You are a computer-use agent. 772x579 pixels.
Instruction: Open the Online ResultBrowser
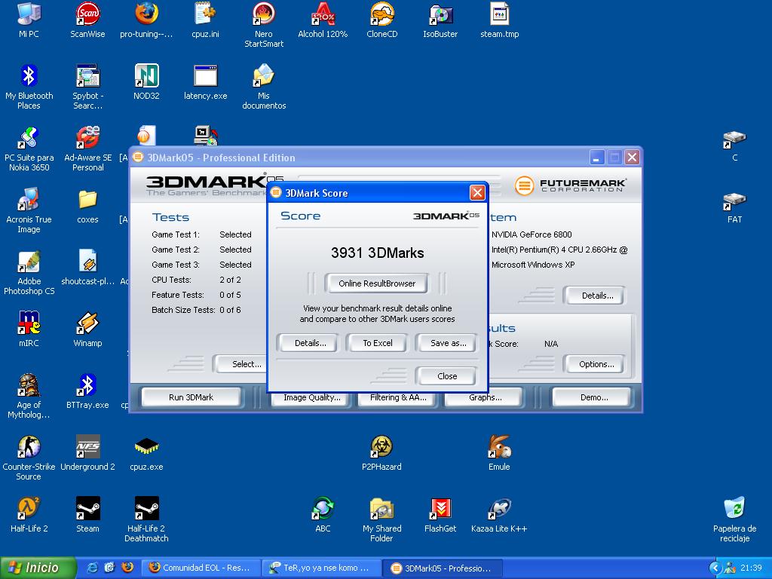(x=377, y=283)
